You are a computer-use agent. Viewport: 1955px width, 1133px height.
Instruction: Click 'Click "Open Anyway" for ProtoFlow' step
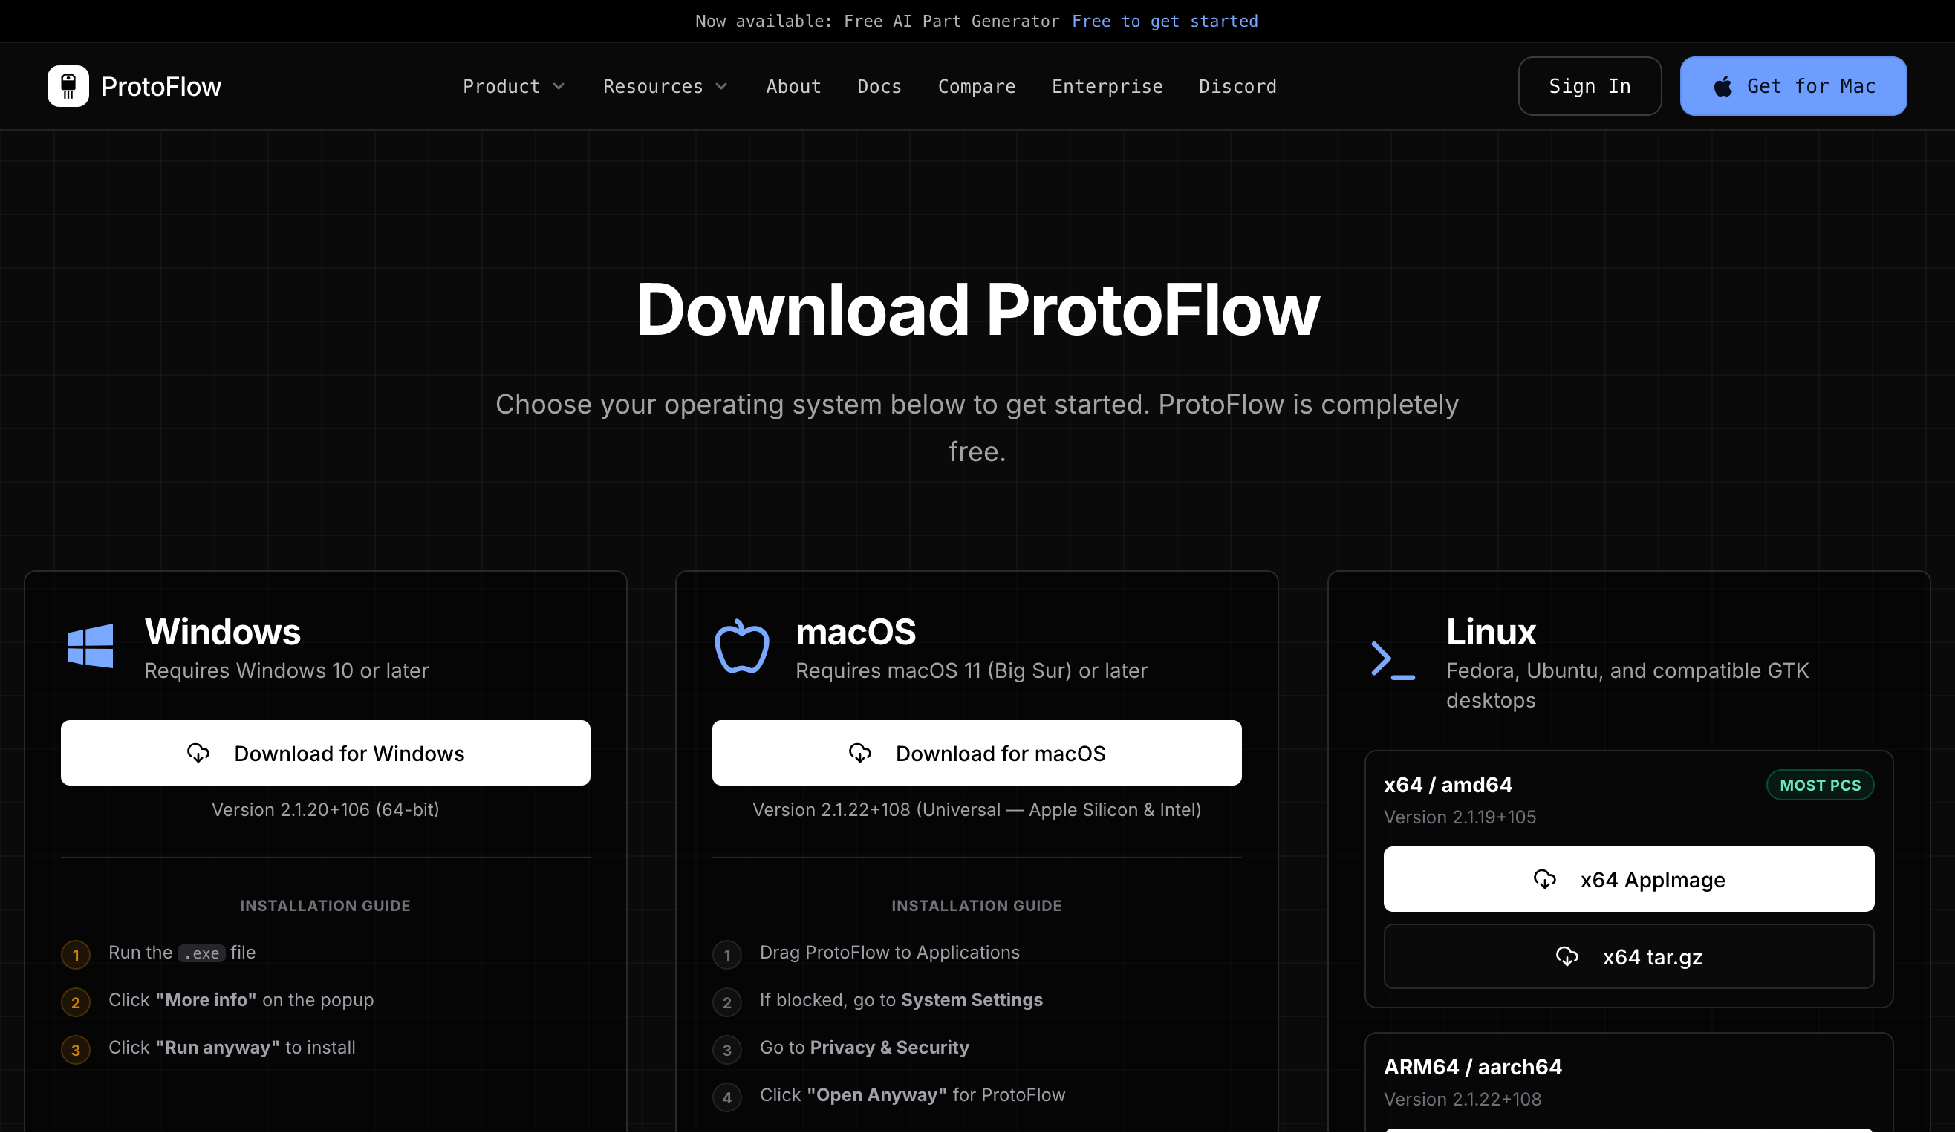click(x=912, y=1095)
